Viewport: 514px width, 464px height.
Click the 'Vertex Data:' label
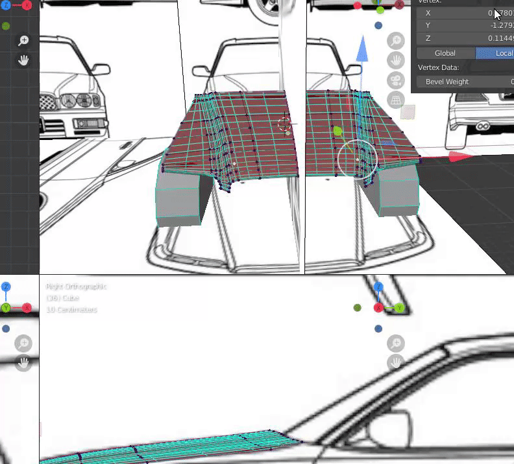coord(438,67)
